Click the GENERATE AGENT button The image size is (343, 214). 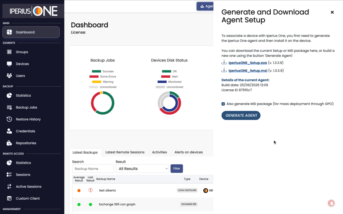tap(241, 115)
